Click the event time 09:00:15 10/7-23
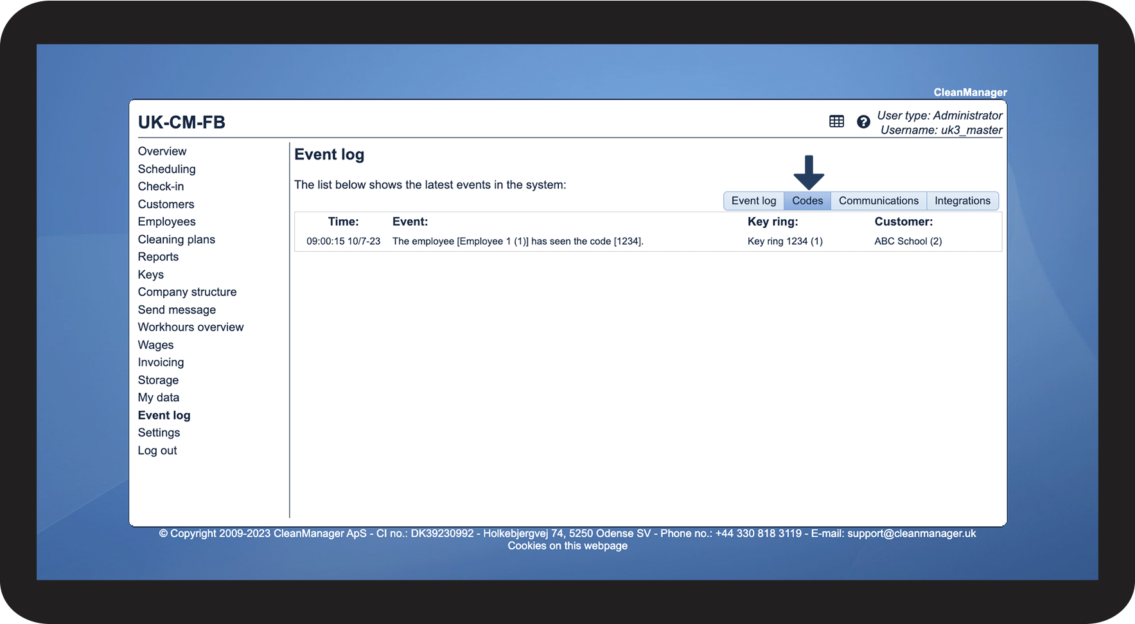1135x624 pixels. [x=343, y=242]
